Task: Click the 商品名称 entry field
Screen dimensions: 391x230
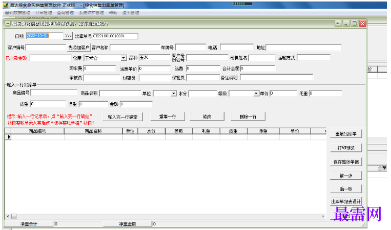Action: 120,93
